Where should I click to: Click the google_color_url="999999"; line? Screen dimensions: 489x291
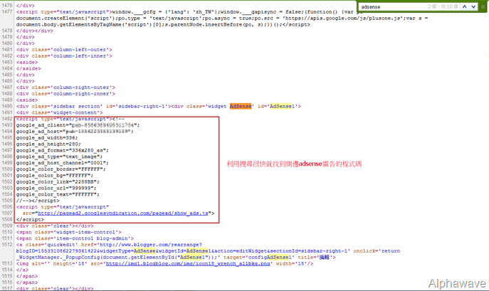56,188
